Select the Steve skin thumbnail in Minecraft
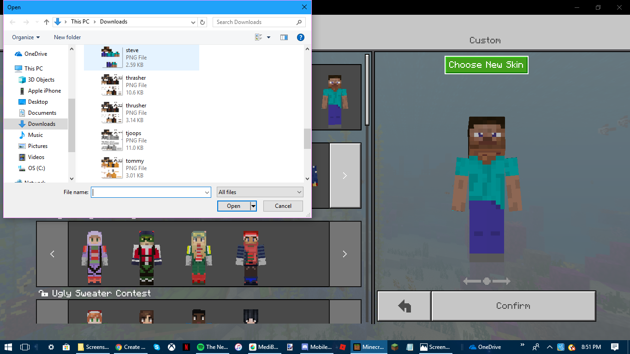Viewport: 630px width, 354px height. click(x=334, y=101)
